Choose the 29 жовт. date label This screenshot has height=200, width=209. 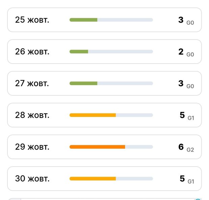pos(32,147)
